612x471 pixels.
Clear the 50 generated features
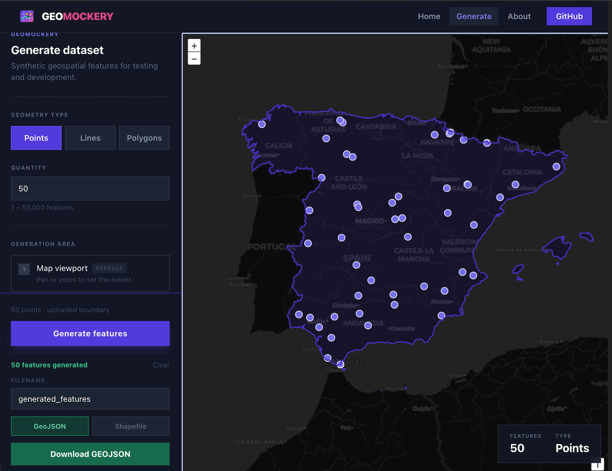tap(161, 365)
